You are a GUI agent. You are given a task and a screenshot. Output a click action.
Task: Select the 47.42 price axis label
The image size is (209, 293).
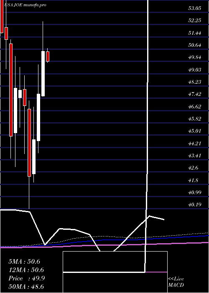click(194, 94)
